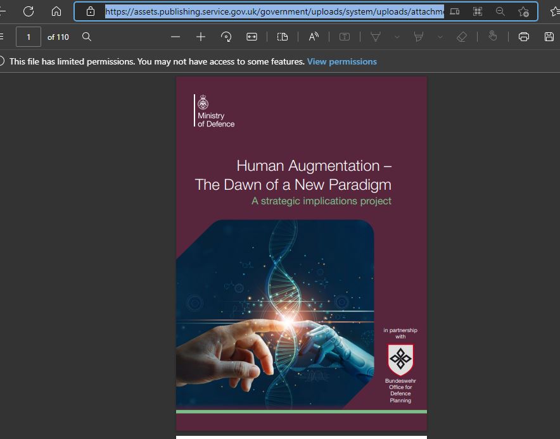Refresh the browser page

[29, 11]
